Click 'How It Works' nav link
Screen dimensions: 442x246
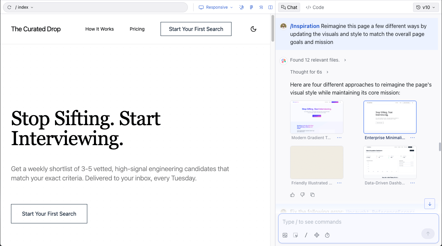click(x=100, y=29)
